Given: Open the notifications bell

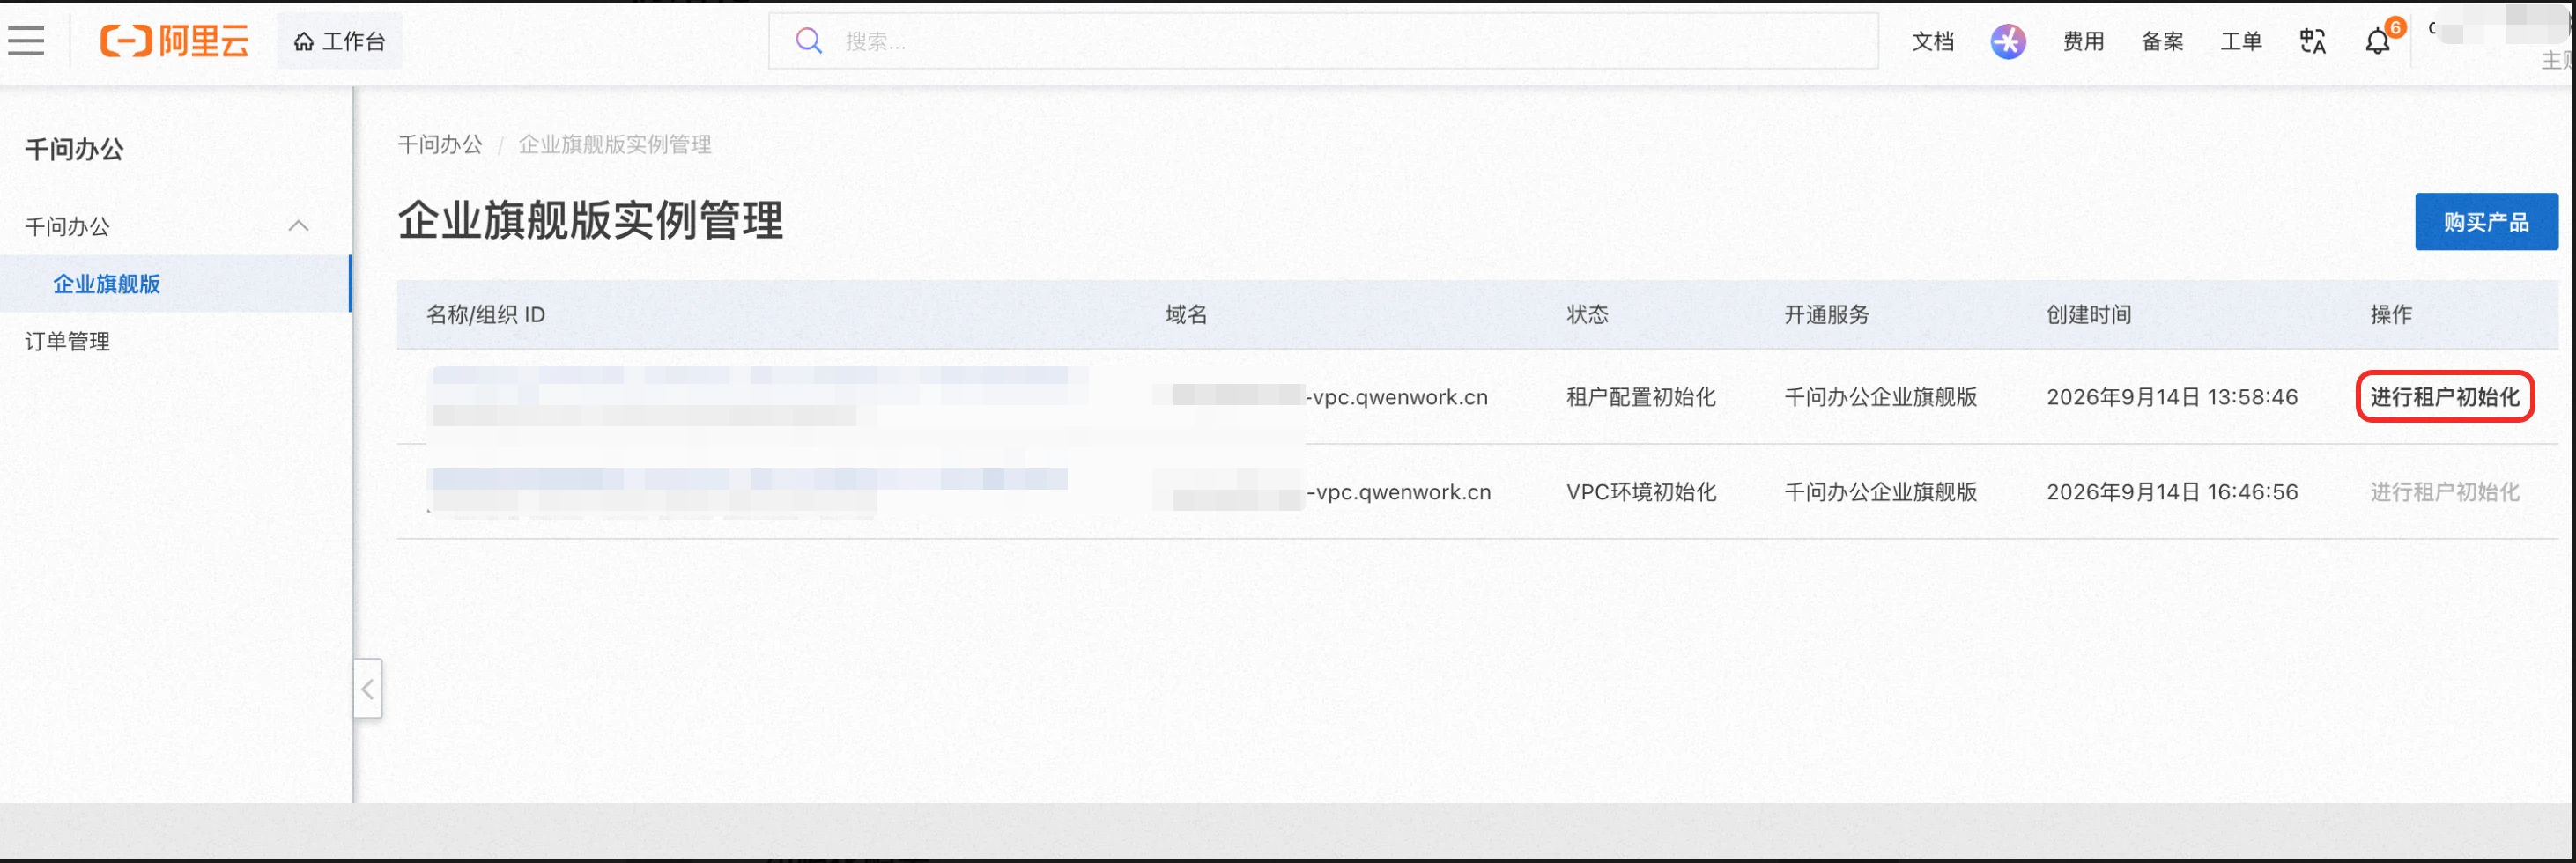Looking at the screenshot, I should point(2378,41).
